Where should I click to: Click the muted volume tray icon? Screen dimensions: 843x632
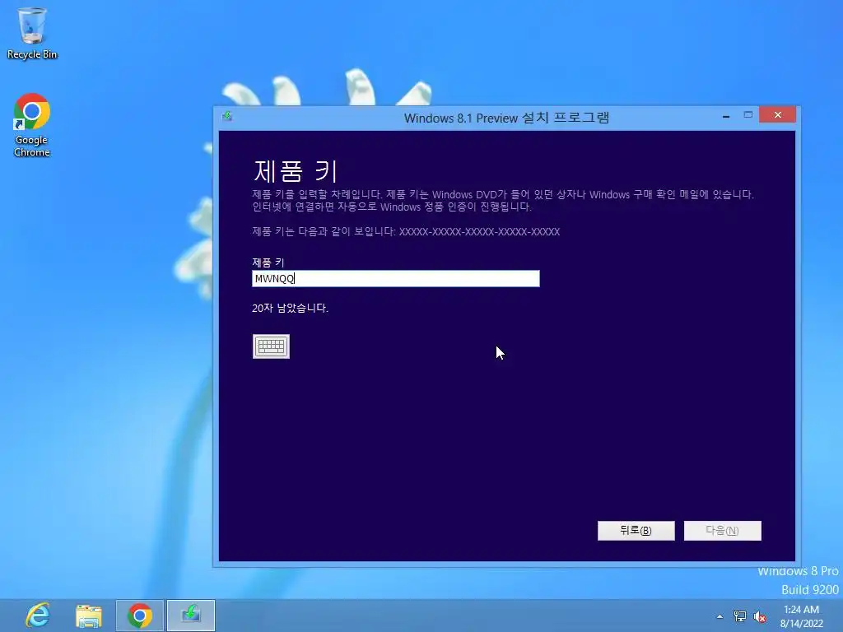tap(760, 617)
